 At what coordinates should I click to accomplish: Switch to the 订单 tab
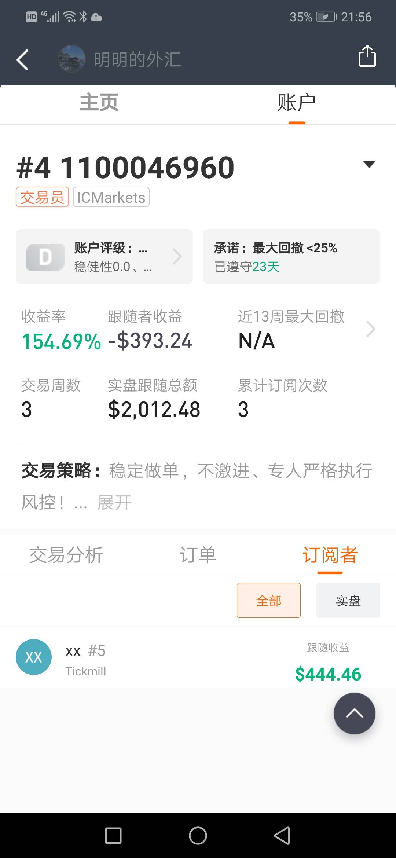pyautogui.click(x=198, y=555)
